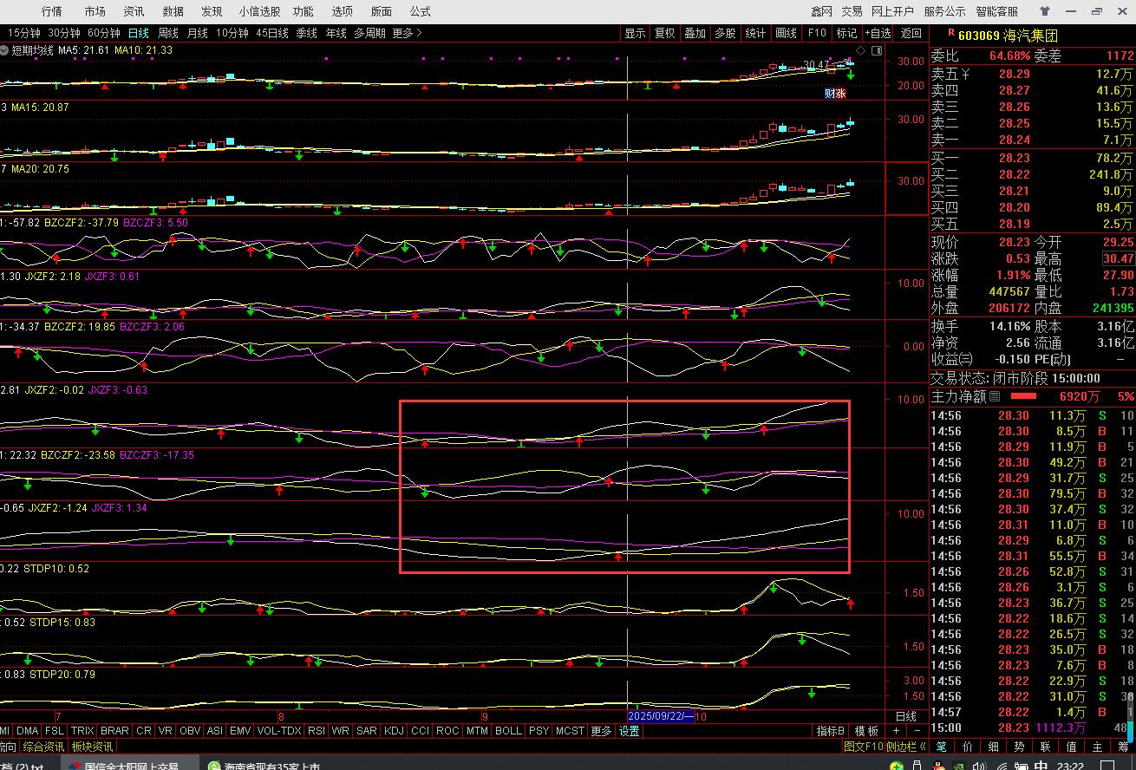Click the 2025/09/22 date marker on timeline

(660, 716)
